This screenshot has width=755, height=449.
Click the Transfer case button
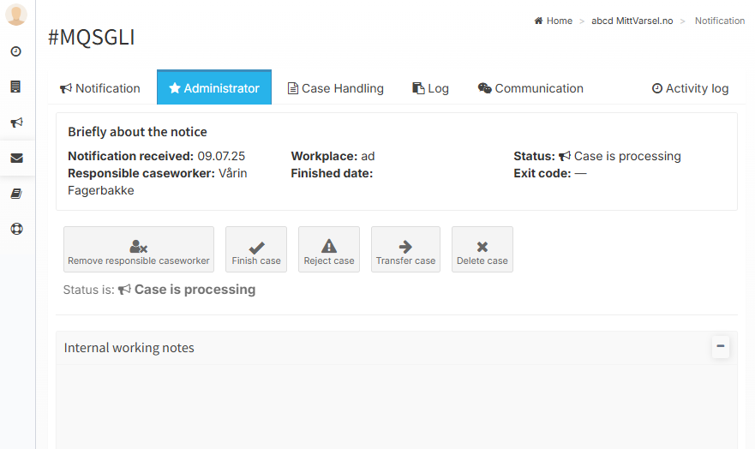(x=405, y=250)
